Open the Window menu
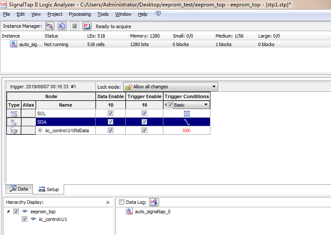331x235 pixels. (x=123, y=14)
